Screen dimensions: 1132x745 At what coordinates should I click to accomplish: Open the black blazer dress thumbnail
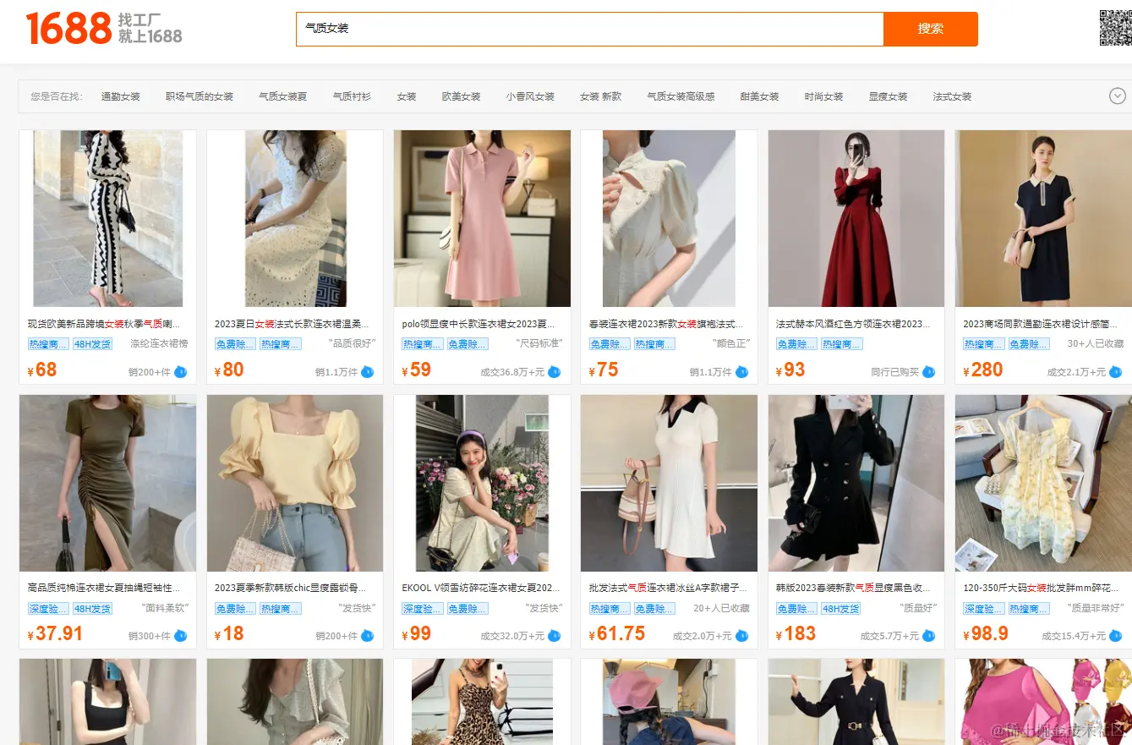(x=856, y=483)
